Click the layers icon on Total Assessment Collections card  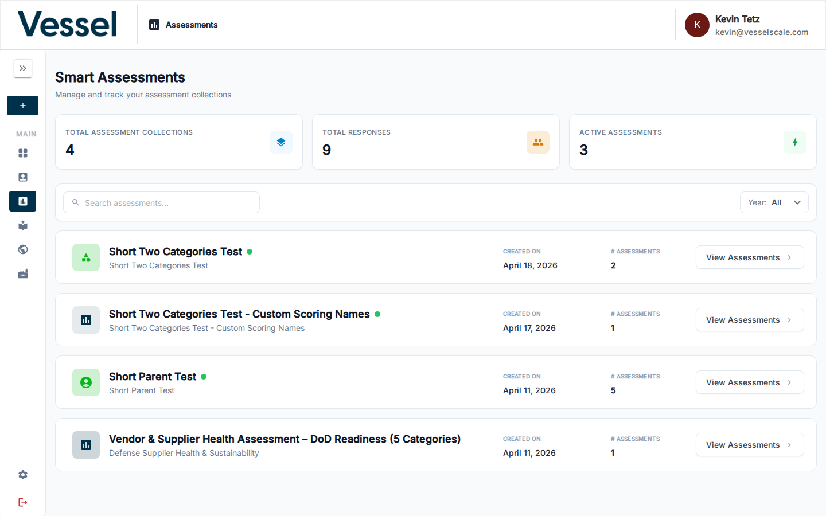[x=281, y=142]
